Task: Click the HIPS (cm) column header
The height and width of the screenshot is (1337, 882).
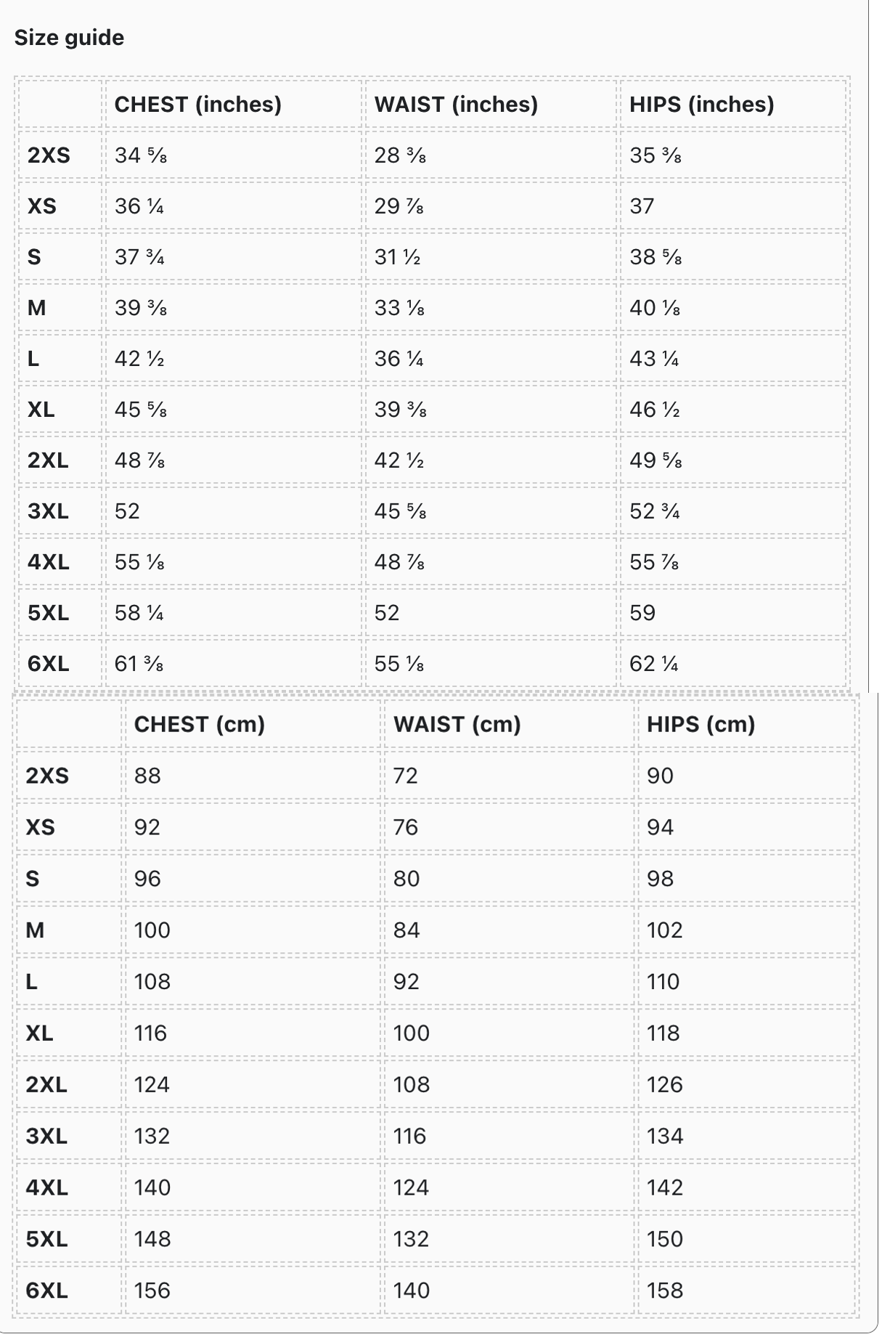Action: (701, 724)
